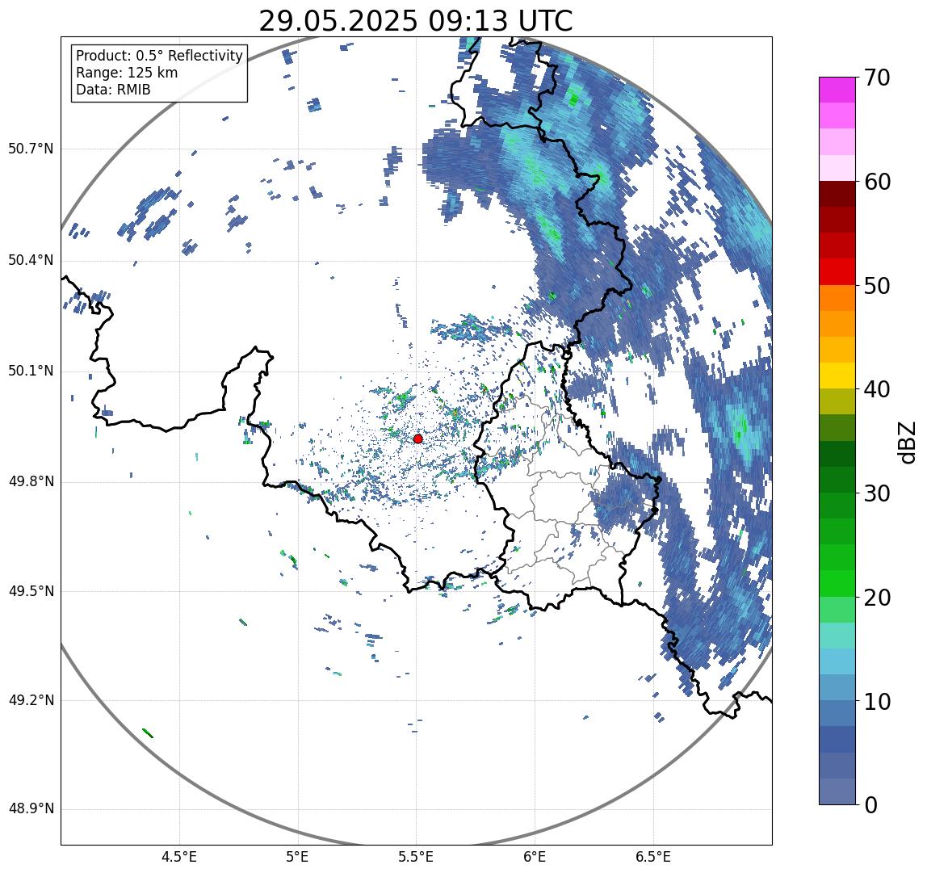Select 'Data: RMIB' legend text

pyautogui.click(x=114, y=90)
